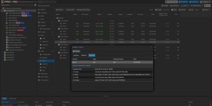Viewport: 212px width, 106px height.
Task: Click the node Reboot button
Action: pos(165,5)
